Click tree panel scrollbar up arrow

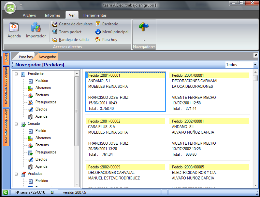click(77, 73)
